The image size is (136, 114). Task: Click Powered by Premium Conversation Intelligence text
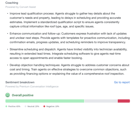point(32,86)
